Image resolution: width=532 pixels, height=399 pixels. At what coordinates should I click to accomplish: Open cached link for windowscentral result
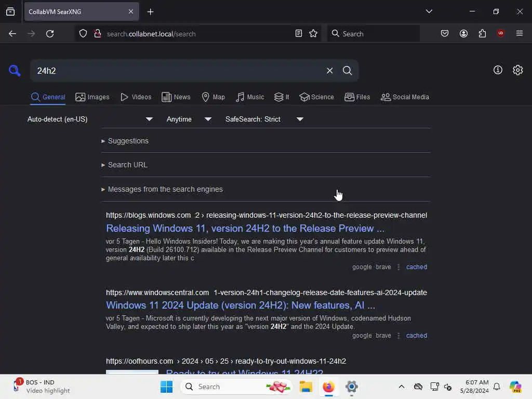coord(416,336)
